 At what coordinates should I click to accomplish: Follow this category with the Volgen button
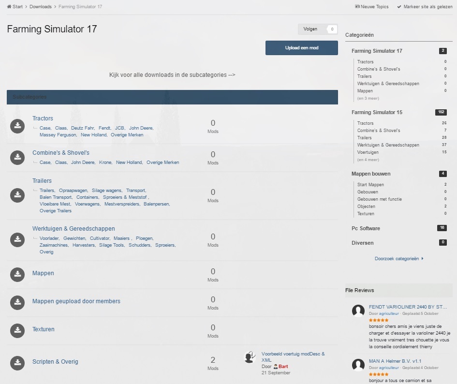(310, 29)
